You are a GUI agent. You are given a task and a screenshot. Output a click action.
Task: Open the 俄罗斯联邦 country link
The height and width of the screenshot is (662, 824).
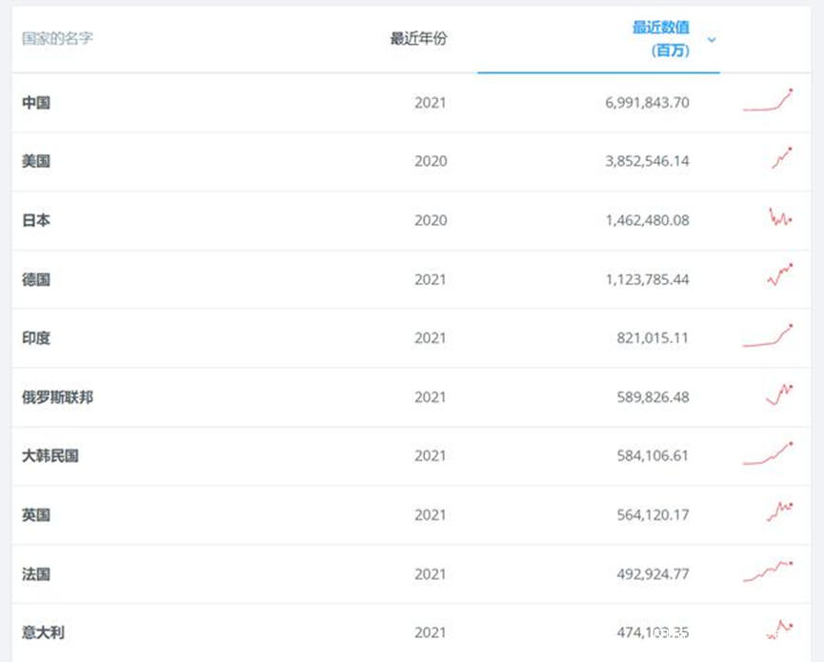(57, 397)
